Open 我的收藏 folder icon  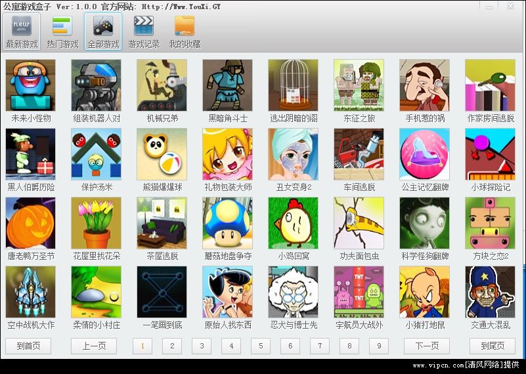(185, 32)
